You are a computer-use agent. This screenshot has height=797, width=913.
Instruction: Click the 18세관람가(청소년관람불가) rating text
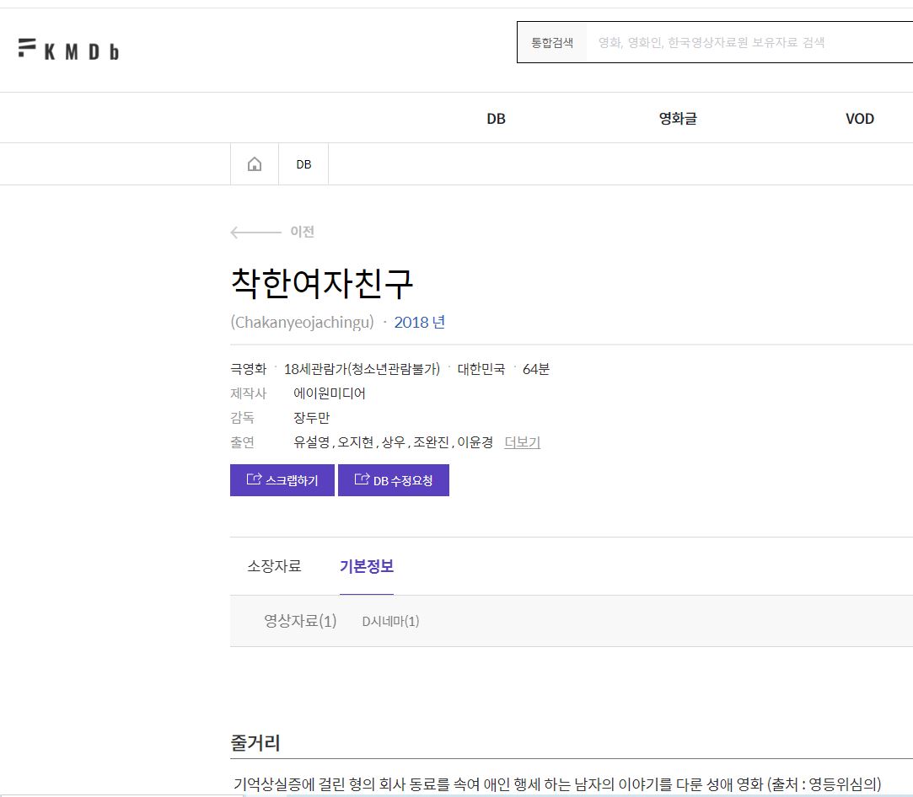(362, 369)
